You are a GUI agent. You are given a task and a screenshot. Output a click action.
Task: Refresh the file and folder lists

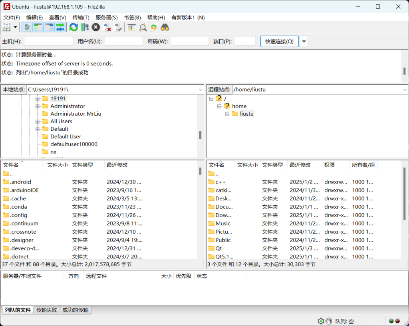[x=73, y=27]
